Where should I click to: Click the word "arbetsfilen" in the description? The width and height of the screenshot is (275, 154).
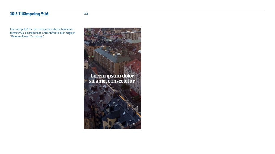pyautogui.click(x=31, y=33)
